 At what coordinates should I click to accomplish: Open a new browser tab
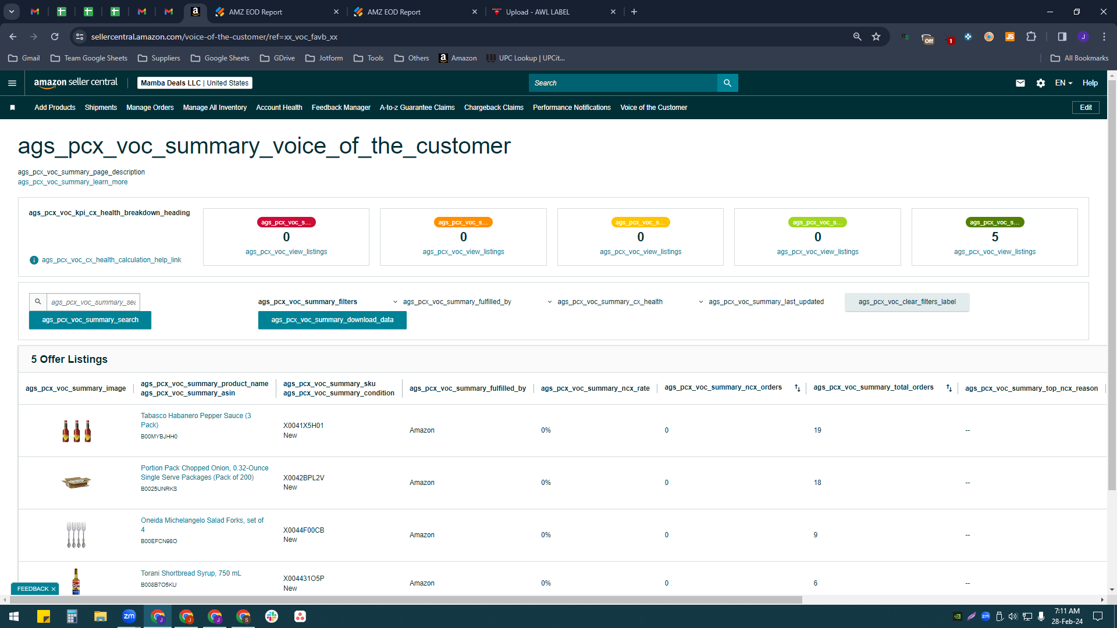click(634, 12)
